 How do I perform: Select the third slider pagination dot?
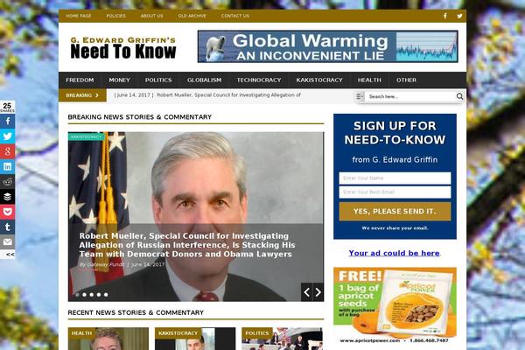tap(91, 295)
